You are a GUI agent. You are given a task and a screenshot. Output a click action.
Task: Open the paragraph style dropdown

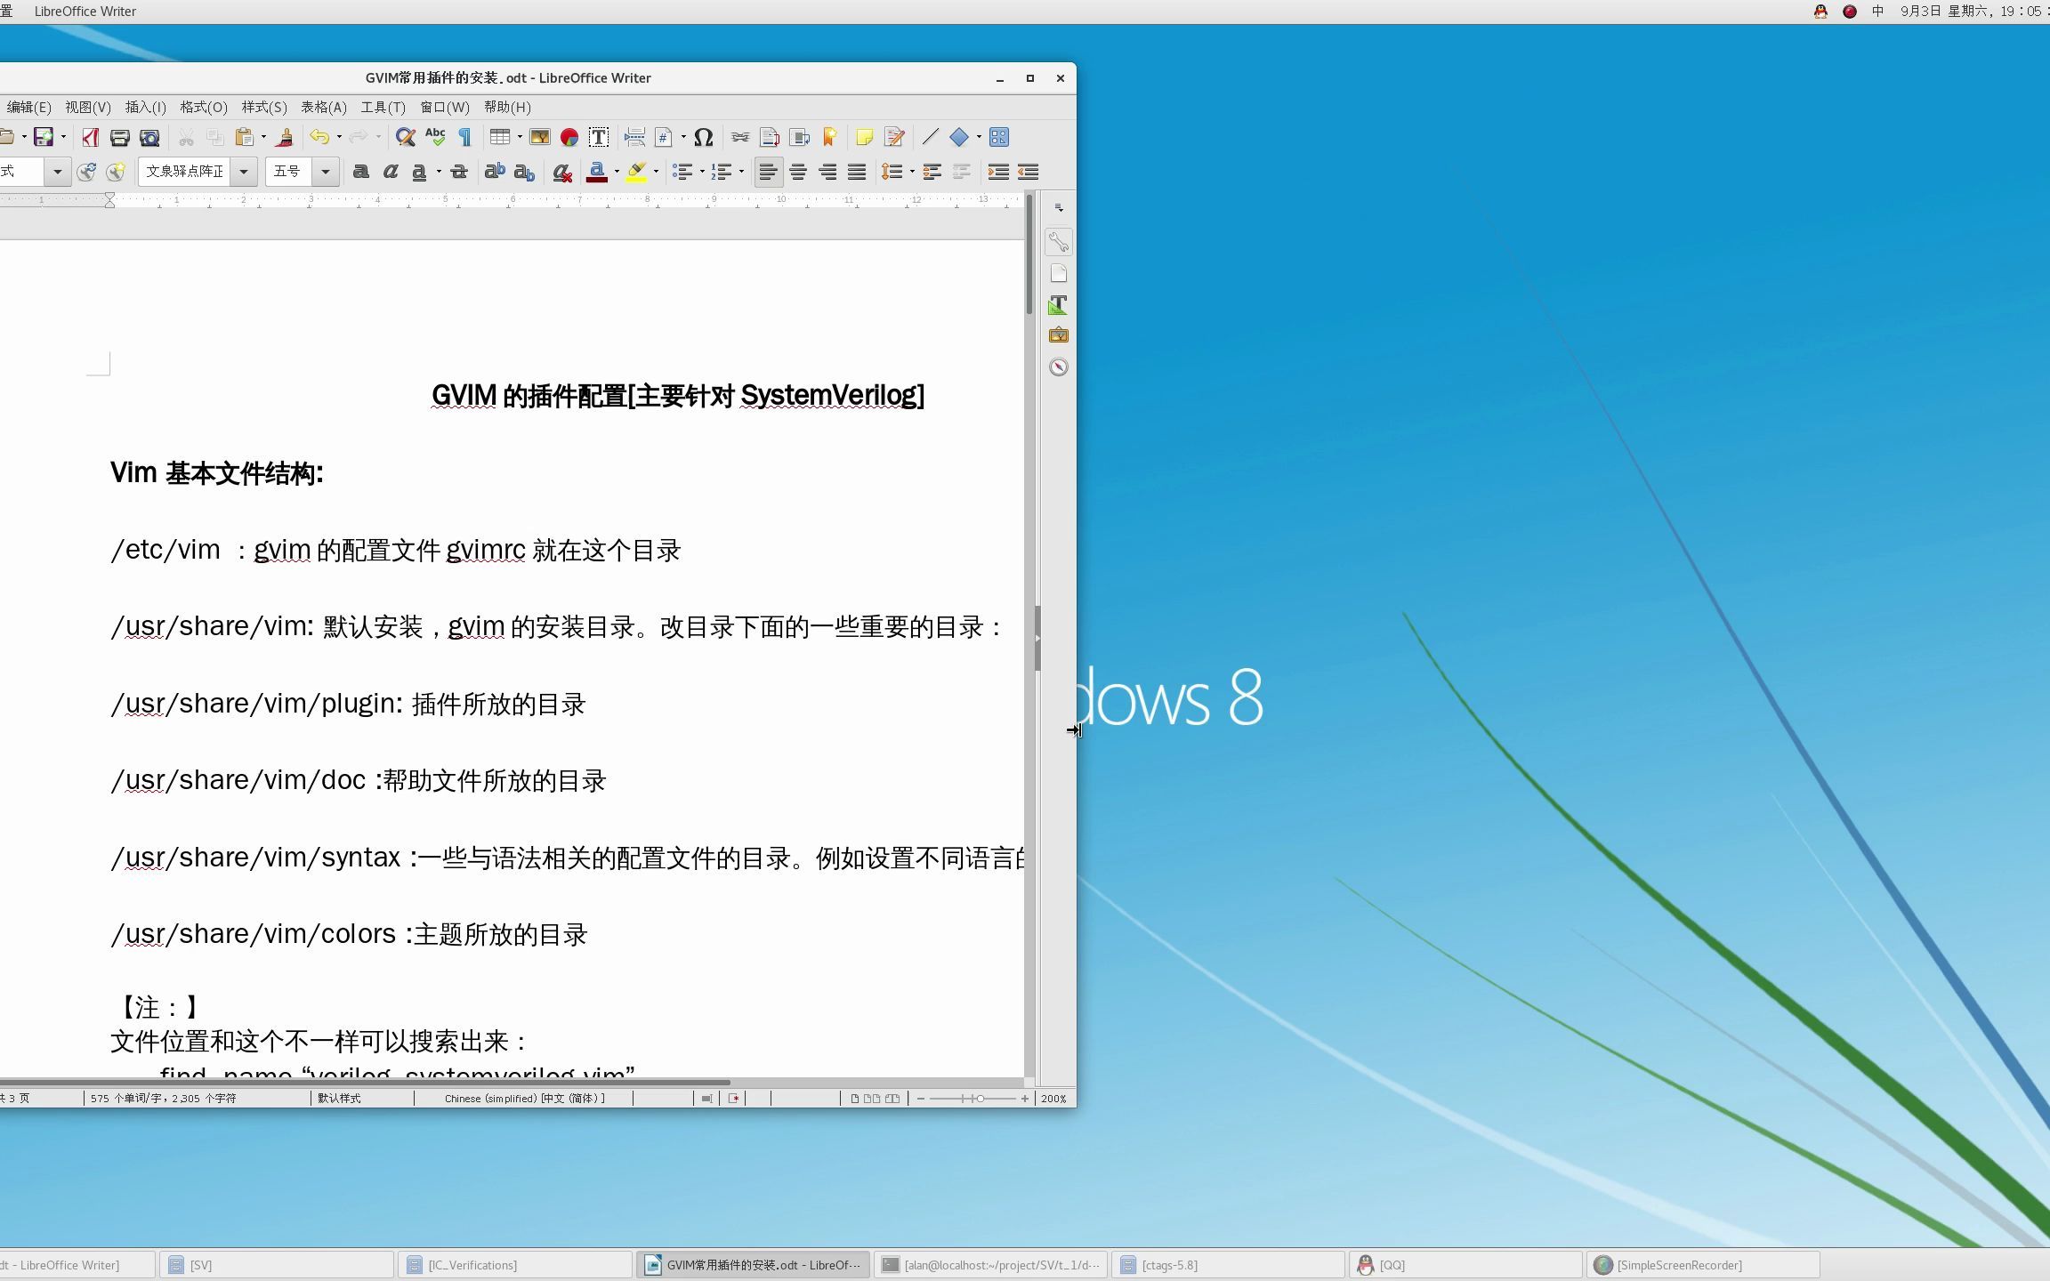tap(58, 172)
